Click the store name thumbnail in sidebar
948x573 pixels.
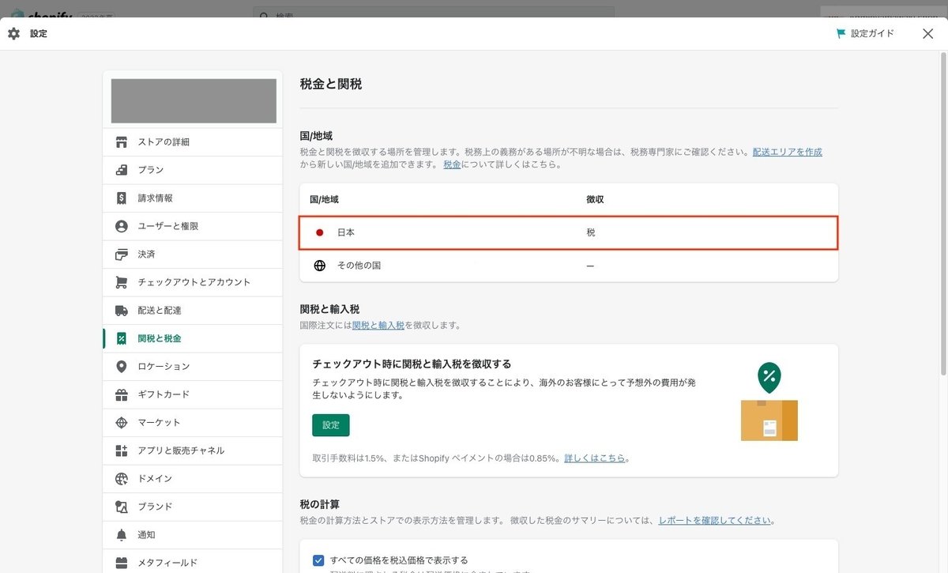(194, 101)
